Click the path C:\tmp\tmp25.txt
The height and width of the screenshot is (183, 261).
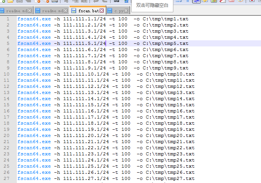(170, 166)
